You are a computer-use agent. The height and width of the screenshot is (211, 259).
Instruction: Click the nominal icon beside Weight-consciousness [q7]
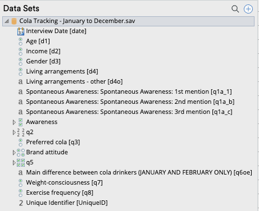(x=21, y=183)
